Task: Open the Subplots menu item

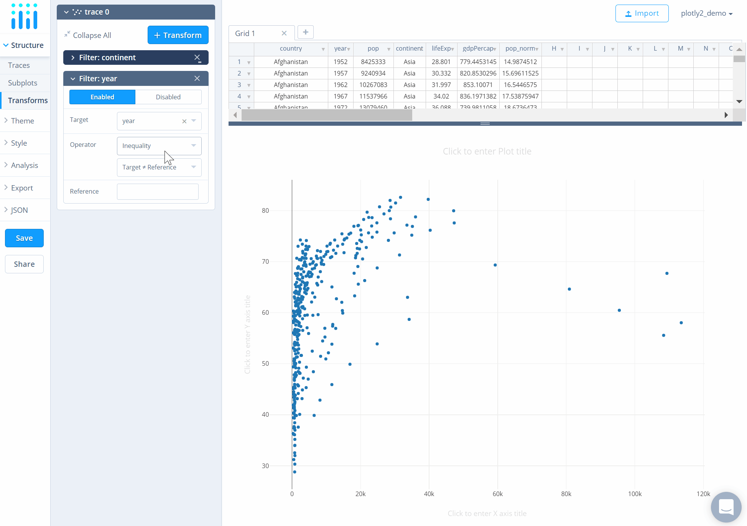Action: coord(23,83)
